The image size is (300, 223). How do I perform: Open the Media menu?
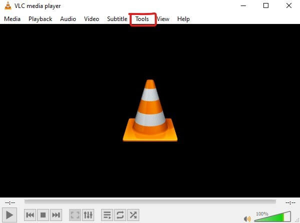[x=12, y=19]
